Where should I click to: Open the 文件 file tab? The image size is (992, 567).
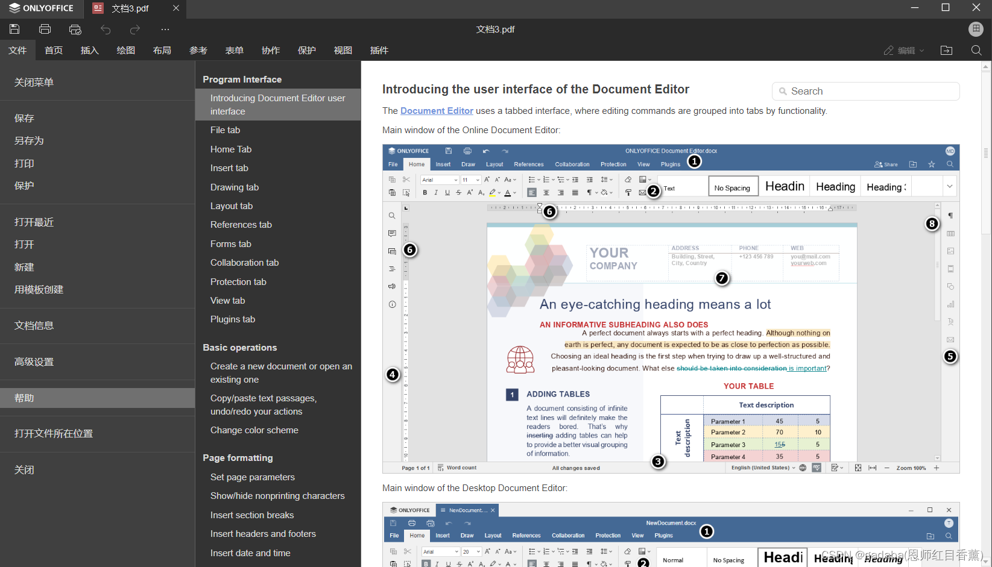[x=17, y=51]
